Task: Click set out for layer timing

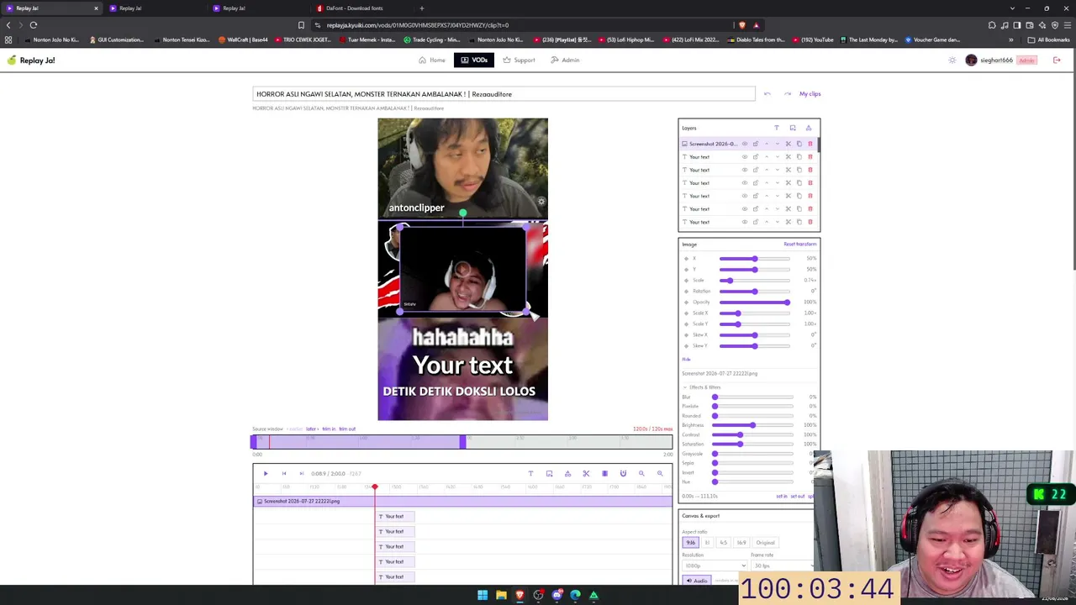Action: 798,497
